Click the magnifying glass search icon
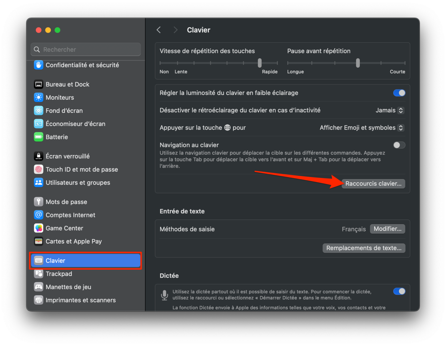The height and width of the screenshot is (346, 446). pyautogui.click(x=37, y=49)
